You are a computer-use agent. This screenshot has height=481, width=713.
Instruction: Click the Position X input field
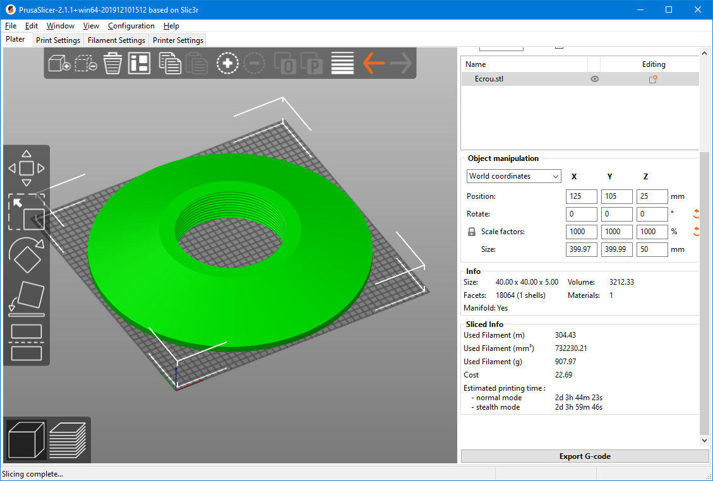(581, 196)
